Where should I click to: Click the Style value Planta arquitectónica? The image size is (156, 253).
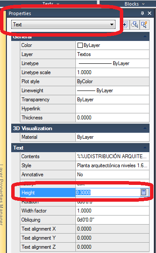(112, 166)
